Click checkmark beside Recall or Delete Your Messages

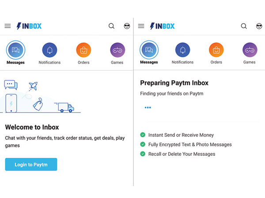point(143,154)
